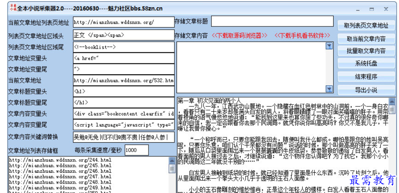The image size is (399, 193).
Task: Select the 248.html URL row
Action: (x=60, y=182)
